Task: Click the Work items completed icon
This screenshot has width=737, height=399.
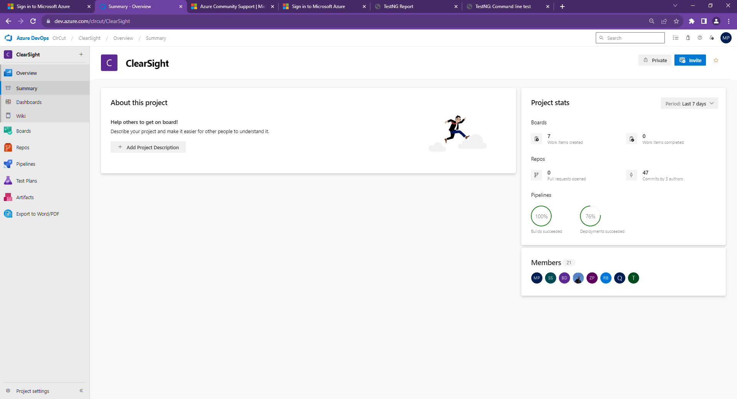Action: 631,139
